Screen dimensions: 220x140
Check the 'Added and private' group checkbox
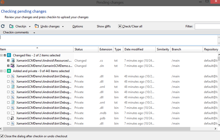[x=4, y=71]
